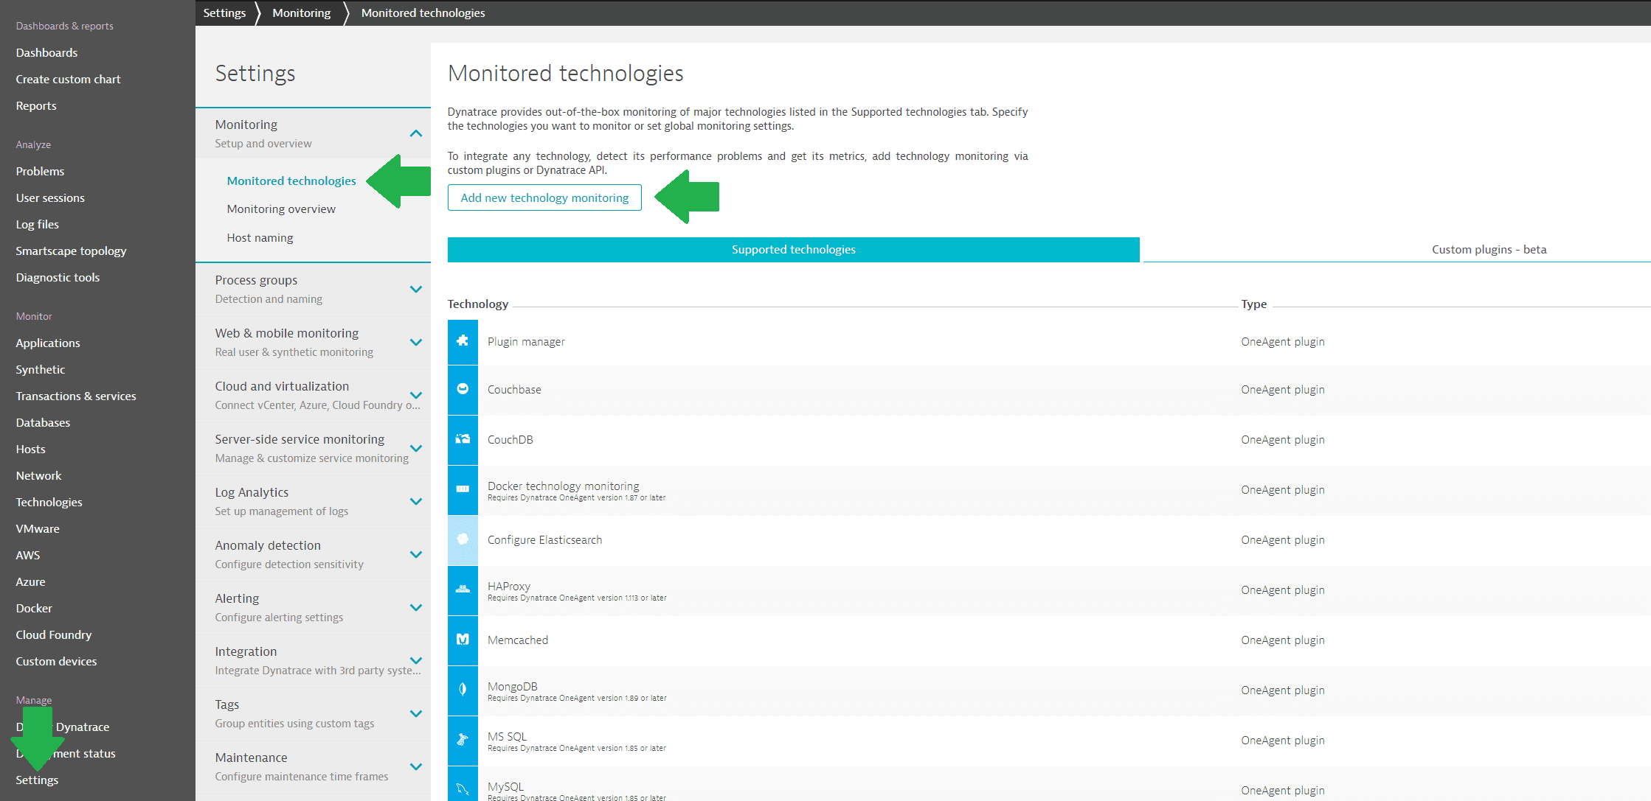The image size is (1651, 801).
Task: Open Databases in left navigation
Action: point(43,422)
